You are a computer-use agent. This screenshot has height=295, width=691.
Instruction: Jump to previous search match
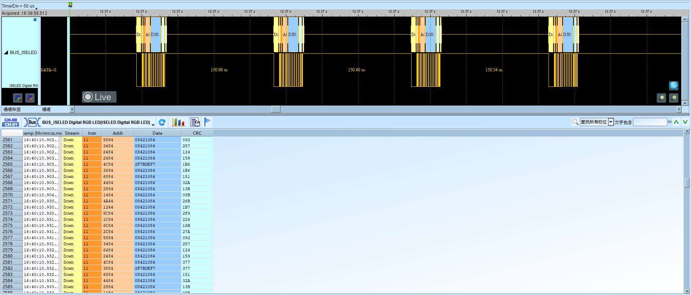click(x=677, y=122)
